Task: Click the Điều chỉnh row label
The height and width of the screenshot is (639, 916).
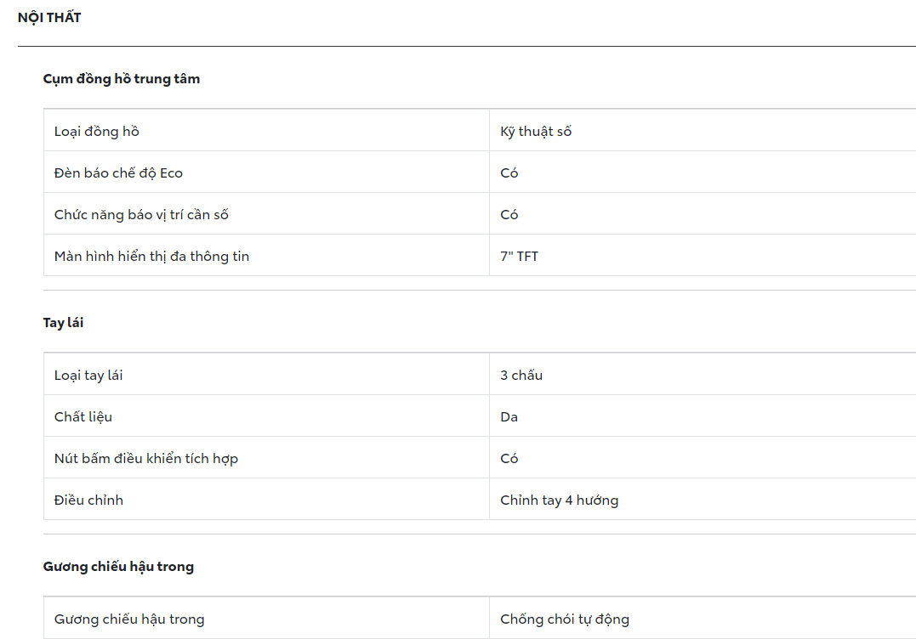Action: coord(88,500)
